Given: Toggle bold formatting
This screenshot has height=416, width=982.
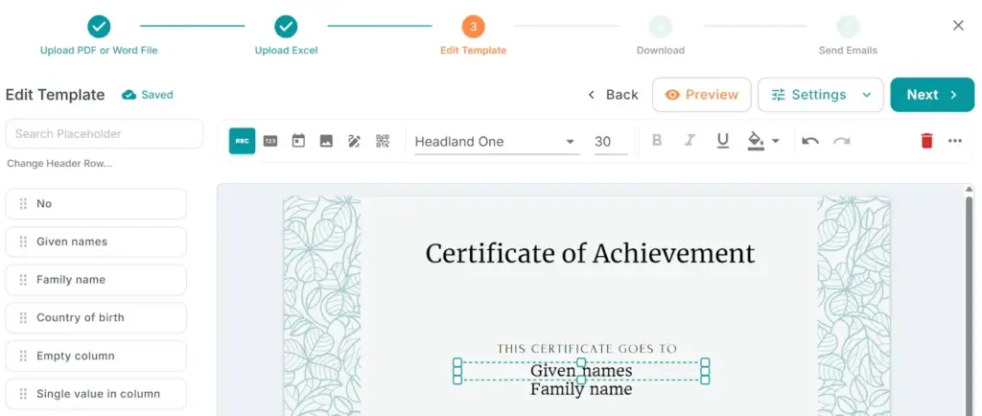Looking at the screenshot, I should (657, 141).
